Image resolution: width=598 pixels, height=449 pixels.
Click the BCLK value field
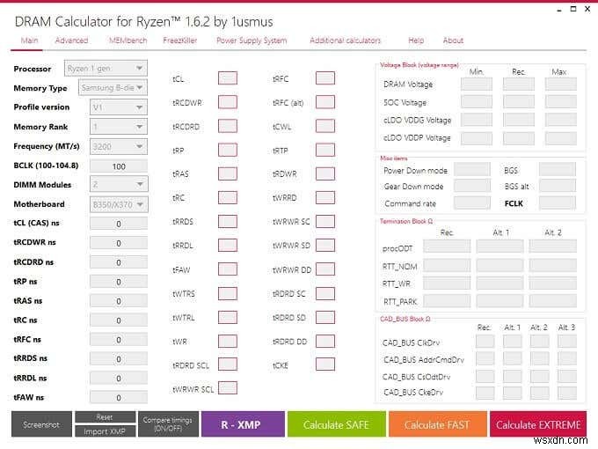pyautogui.click(x=119, y=166)
